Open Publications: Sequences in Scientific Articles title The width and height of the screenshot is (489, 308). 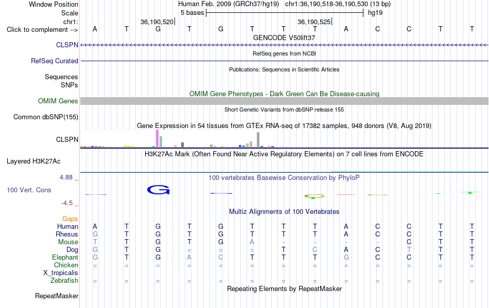click(x=284, y=69)
